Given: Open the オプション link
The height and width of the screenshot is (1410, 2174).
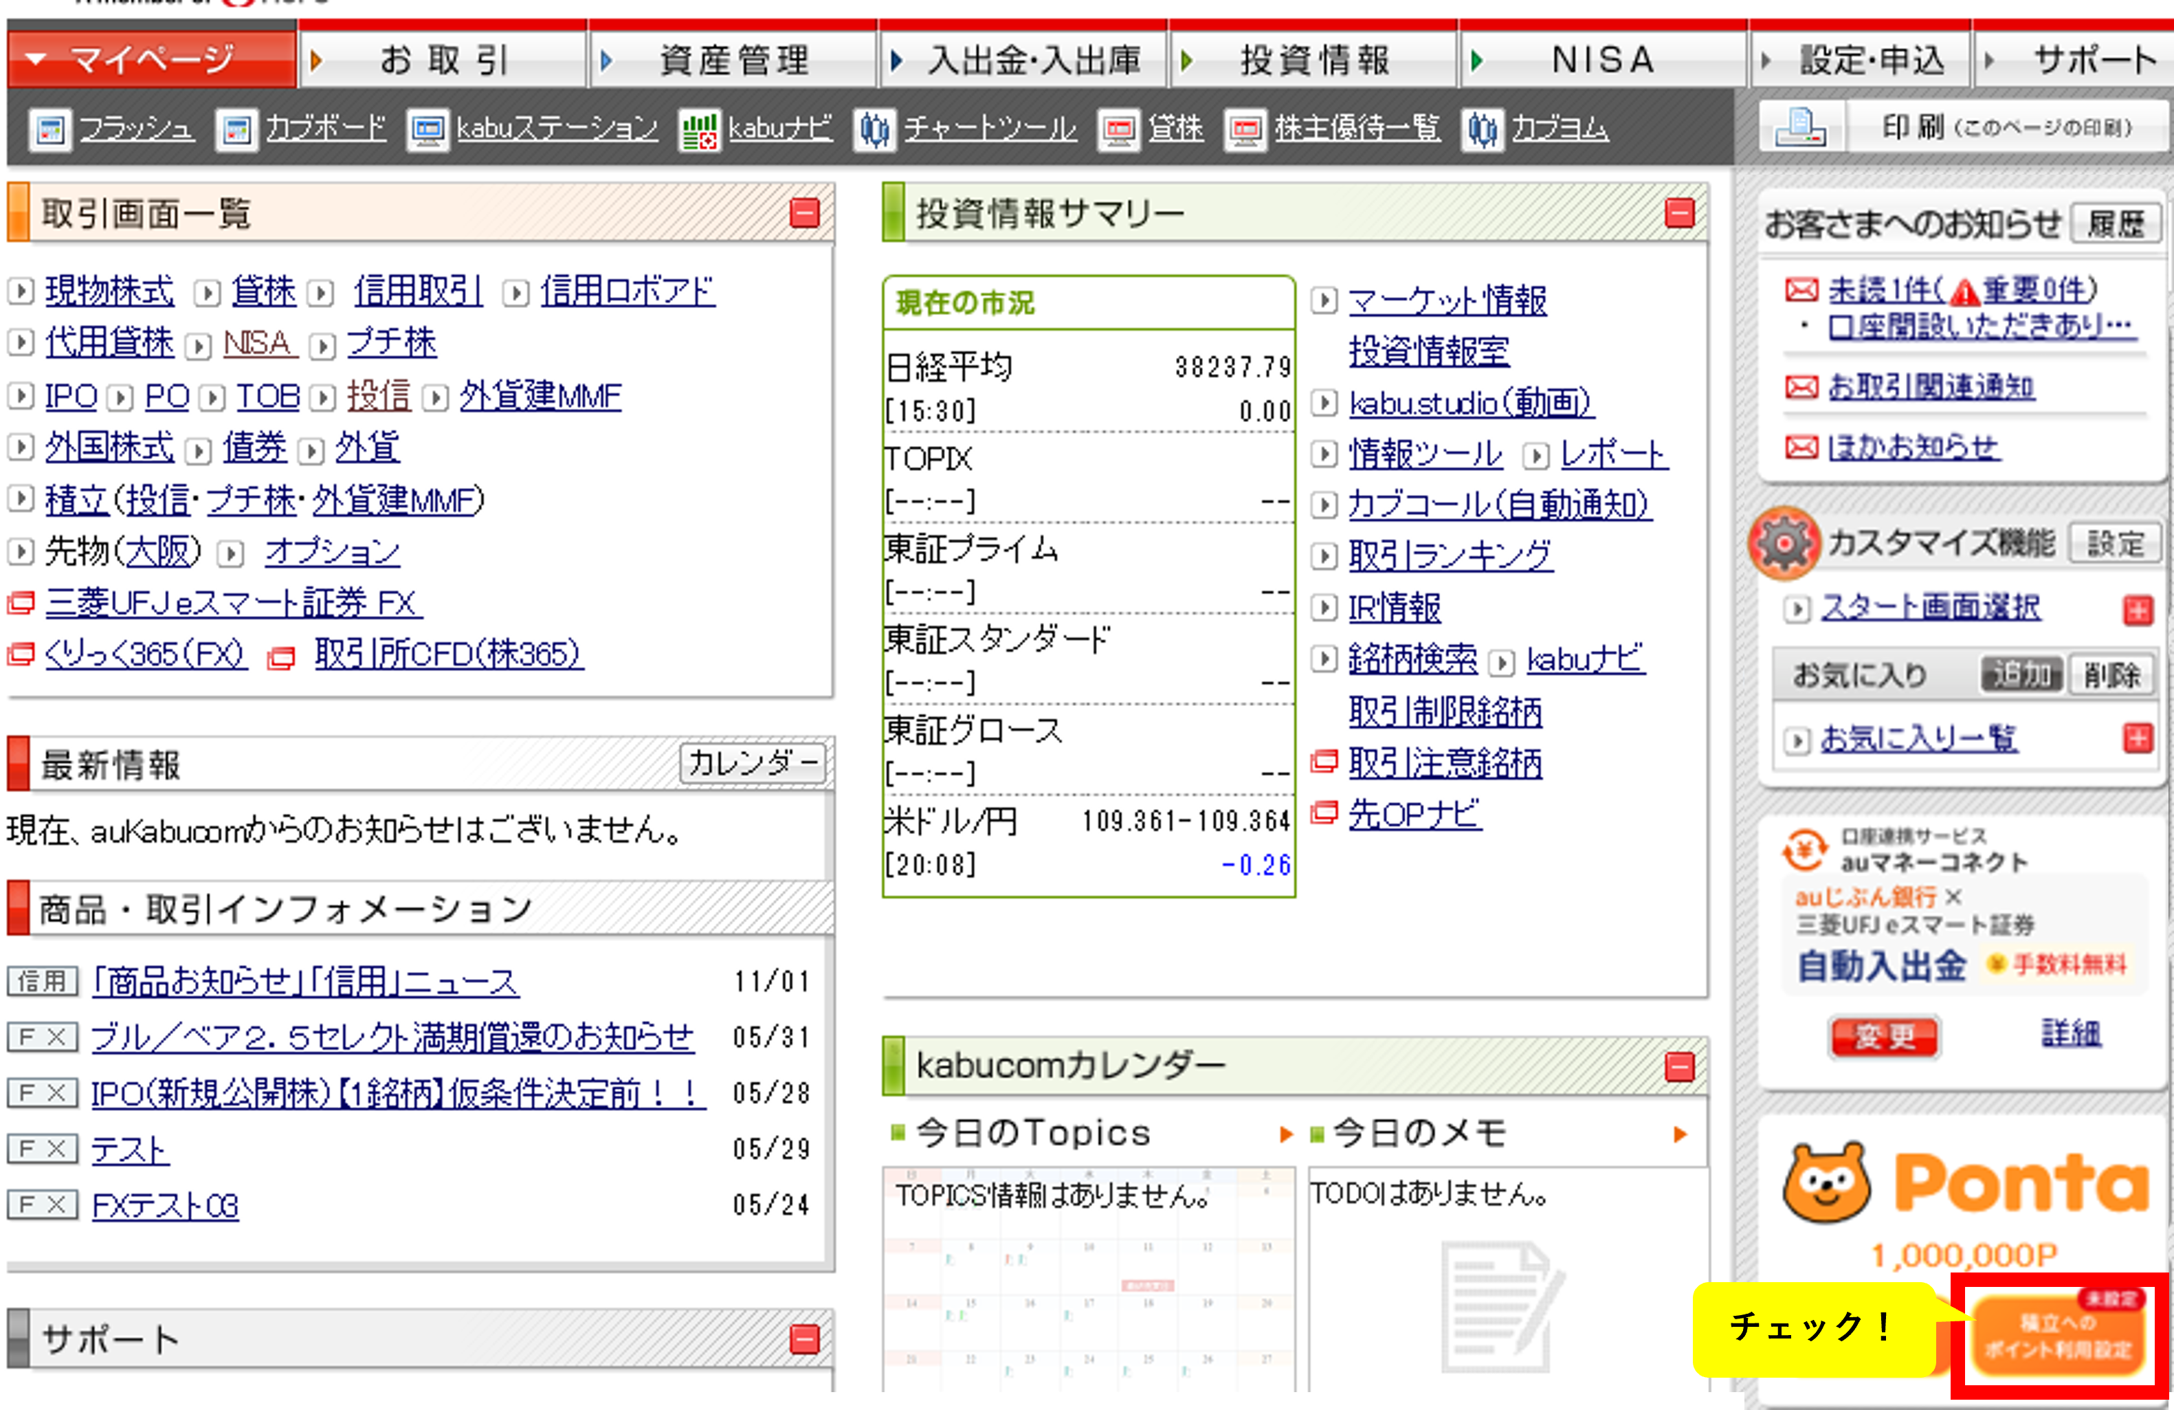Looking at the screenshot, I should [333, 552].
